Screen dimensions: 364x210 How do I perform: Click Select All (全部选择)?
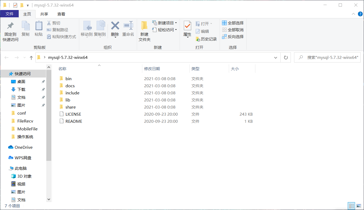[x=233, y=23]
